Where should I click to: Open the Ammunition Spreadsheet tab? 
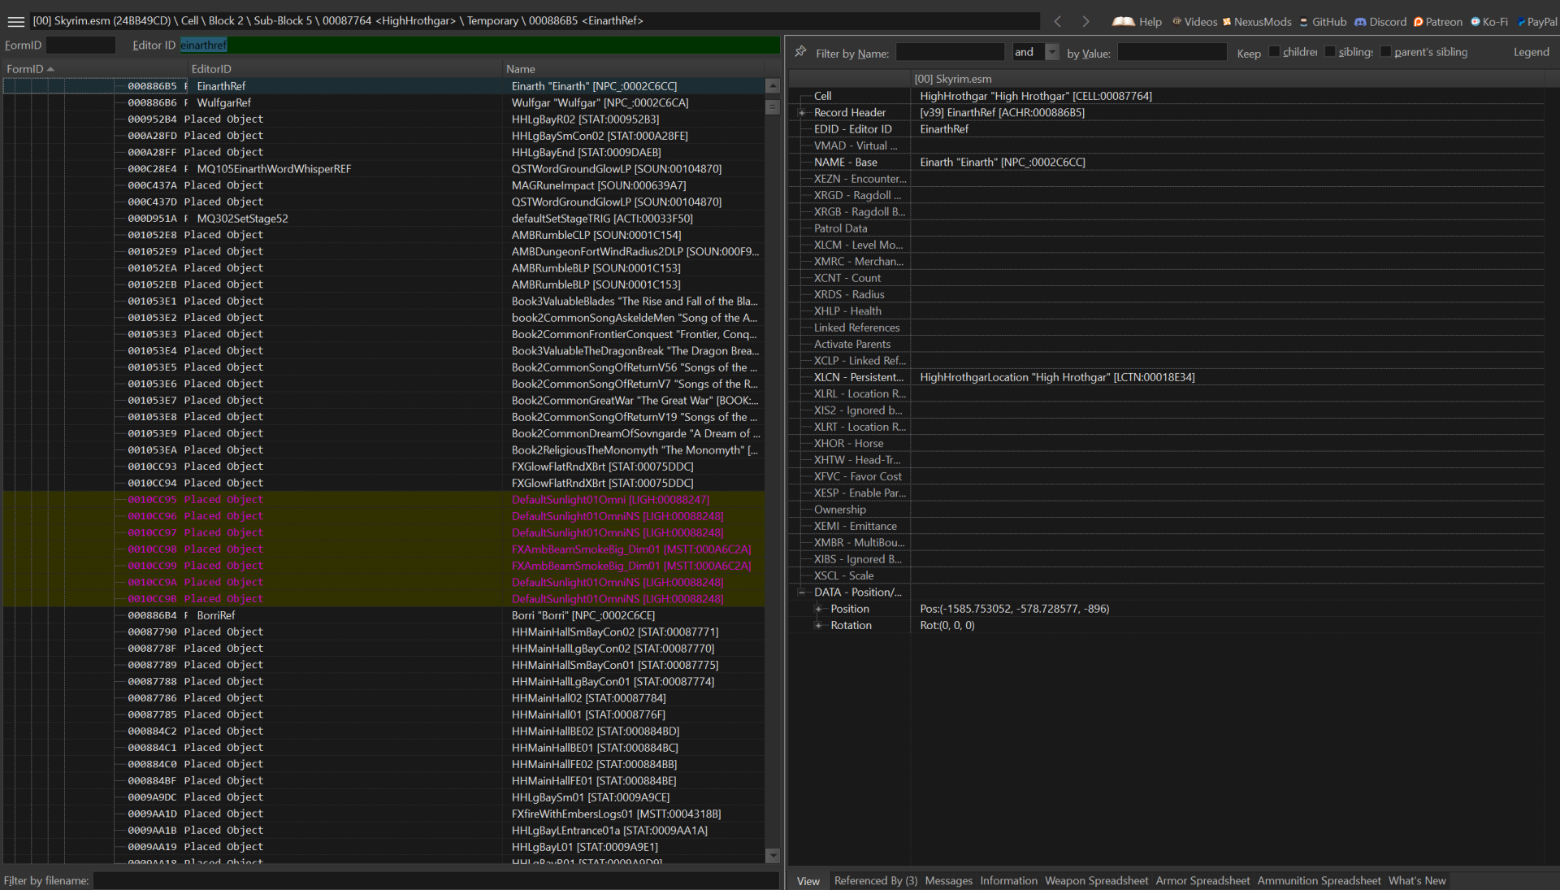coord(1319,881)
